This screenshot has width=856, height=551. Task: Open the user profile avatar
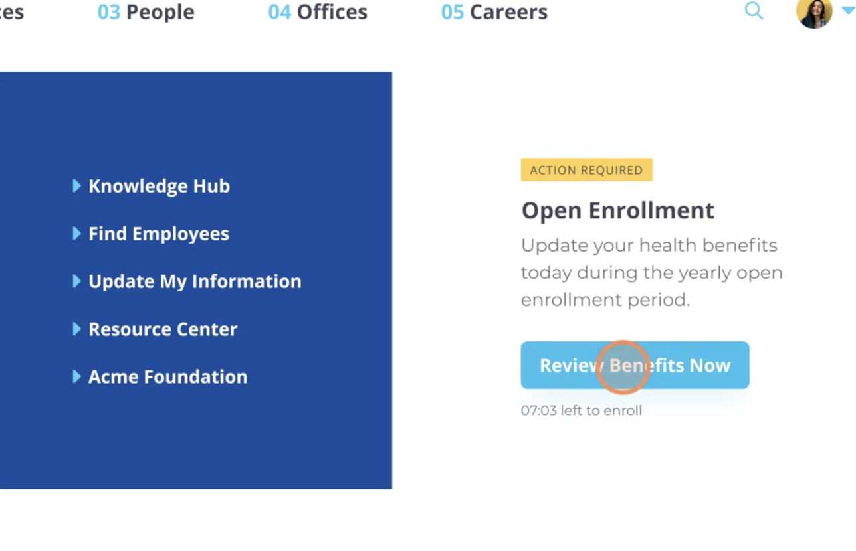pyautogui.click(x=813, y=13)
